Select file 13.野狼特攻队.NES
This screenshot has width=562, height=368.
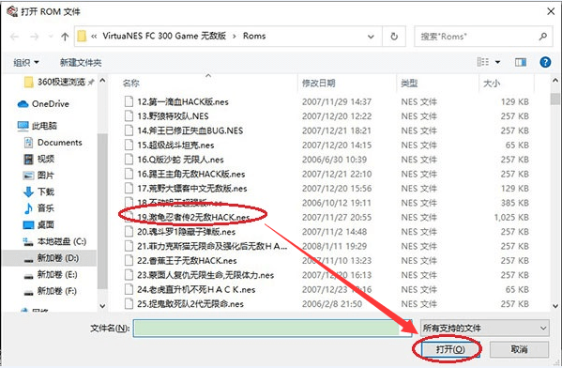pos(173,116)
